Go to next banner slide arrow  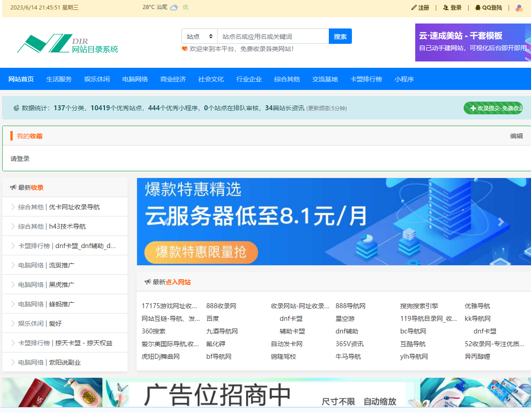pos(501,221)
